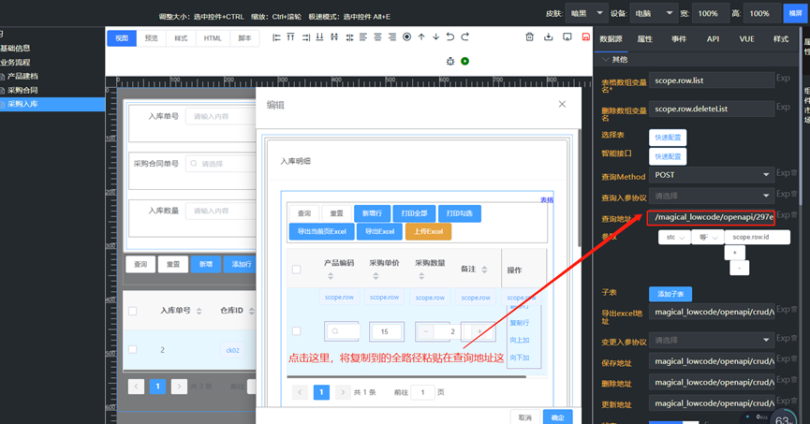Close the 编辑 dialog with X
This screenshot has width=810, height=424.
pos(562,104)
